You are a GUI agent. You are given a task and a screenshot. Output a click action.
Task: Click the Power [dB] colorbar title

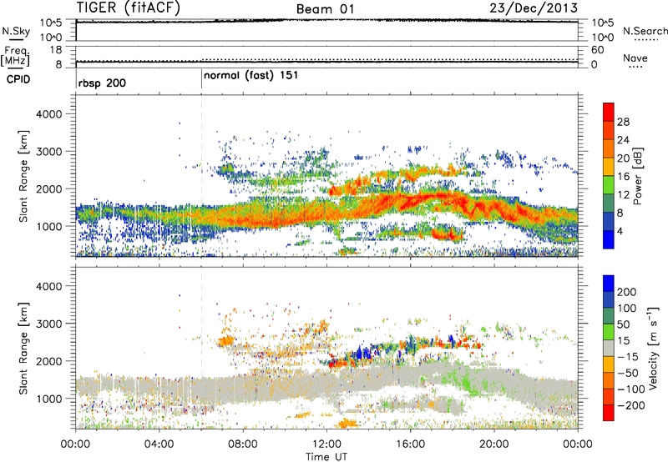(x=637, y=176)
